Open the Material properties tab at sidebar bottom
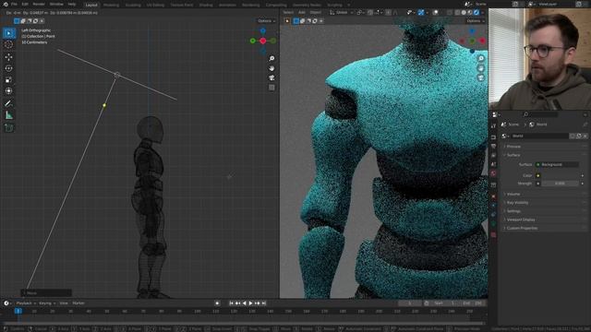 (493, 235)
